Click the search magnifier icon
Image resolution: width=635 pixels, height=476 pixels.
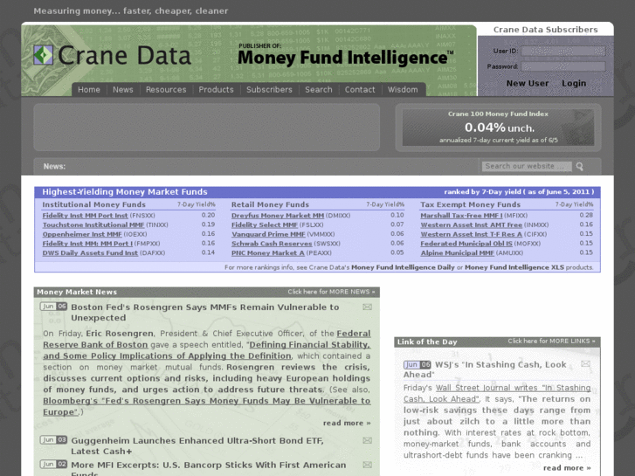579,167
